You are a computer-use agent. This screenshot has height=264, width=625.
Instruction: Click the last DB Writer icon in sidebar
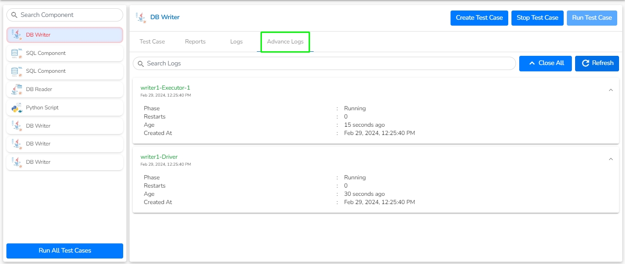click(17, 162)
